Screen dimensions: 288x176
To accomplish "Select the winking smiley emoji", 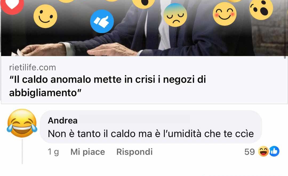I will [x=45, y=16].
